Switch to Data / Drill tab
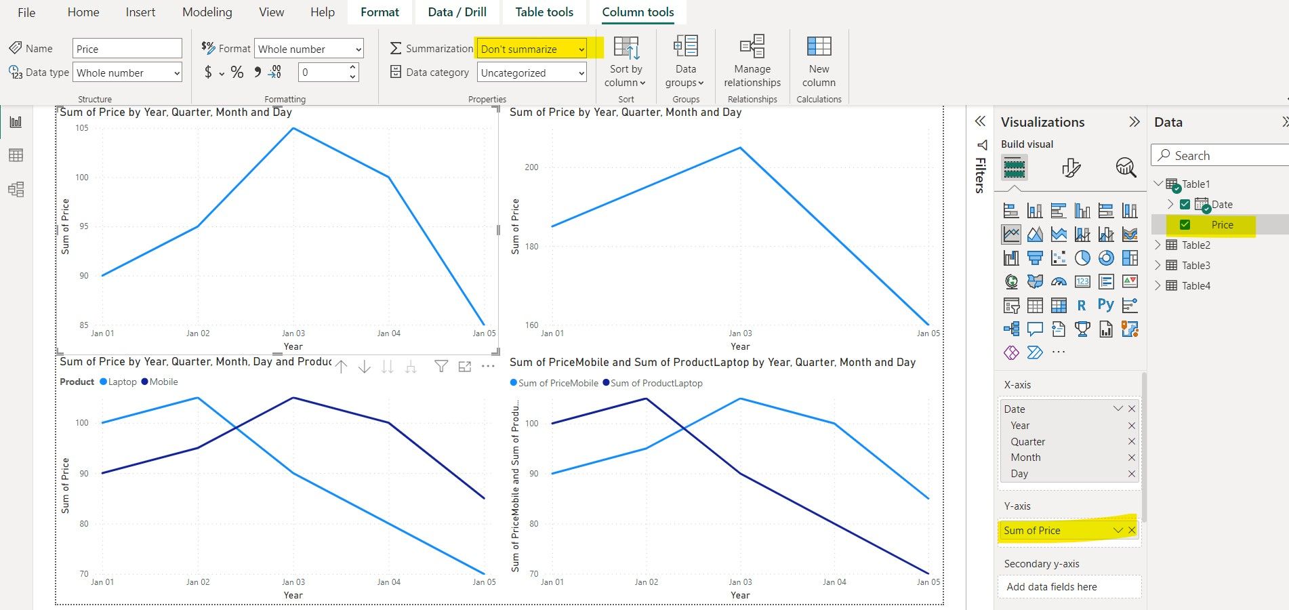Viewport: 1289px width, 610px height. [457, 12]
